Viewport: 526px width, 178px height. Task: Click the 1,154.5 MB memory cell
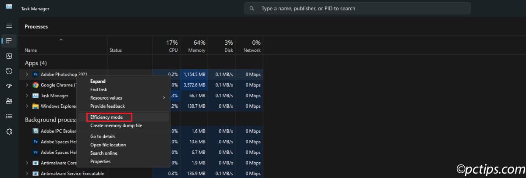(x=193, y=75)
